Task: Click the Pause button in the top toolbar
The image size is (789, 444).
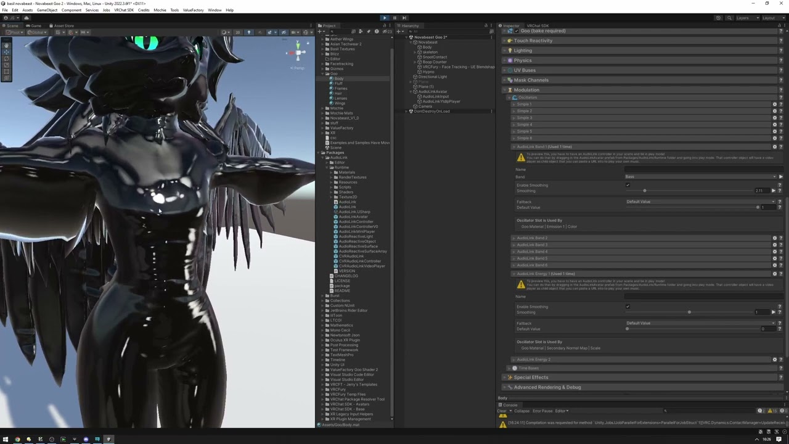Action: pyautogui.click(x=394, y=18)
